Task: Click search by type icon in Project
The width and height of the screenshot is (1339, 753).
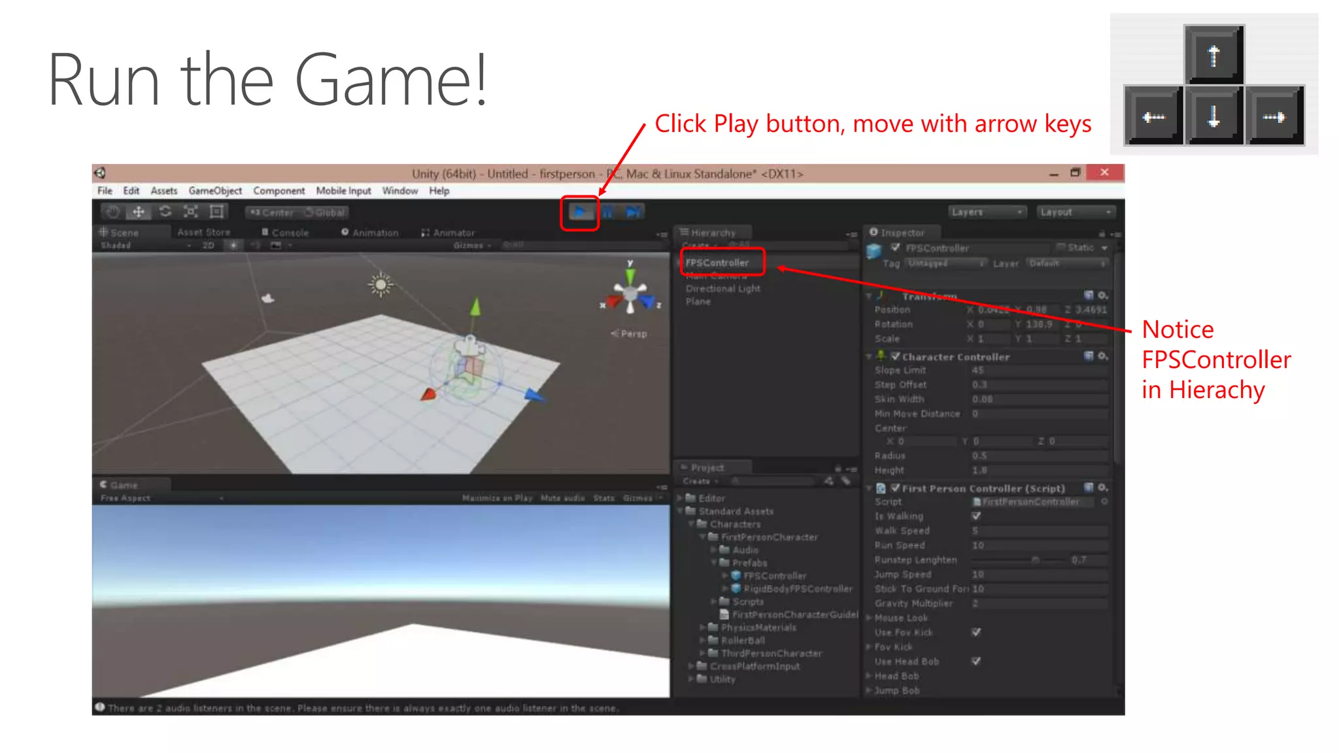Action: (x=829, y=481)
